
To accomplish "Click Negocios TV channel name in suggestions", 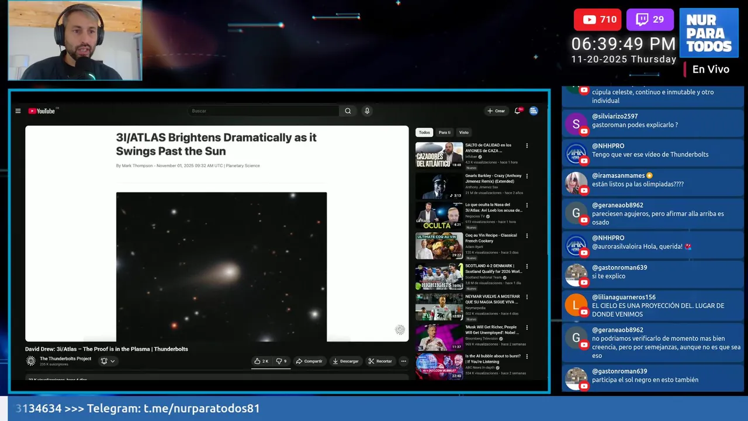I will click(x=475, y=216).
